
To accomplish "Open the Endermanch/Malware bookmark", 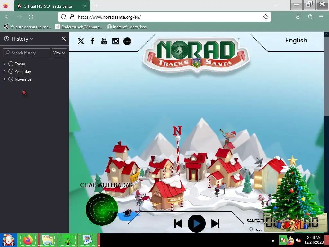I will [79, 27].
